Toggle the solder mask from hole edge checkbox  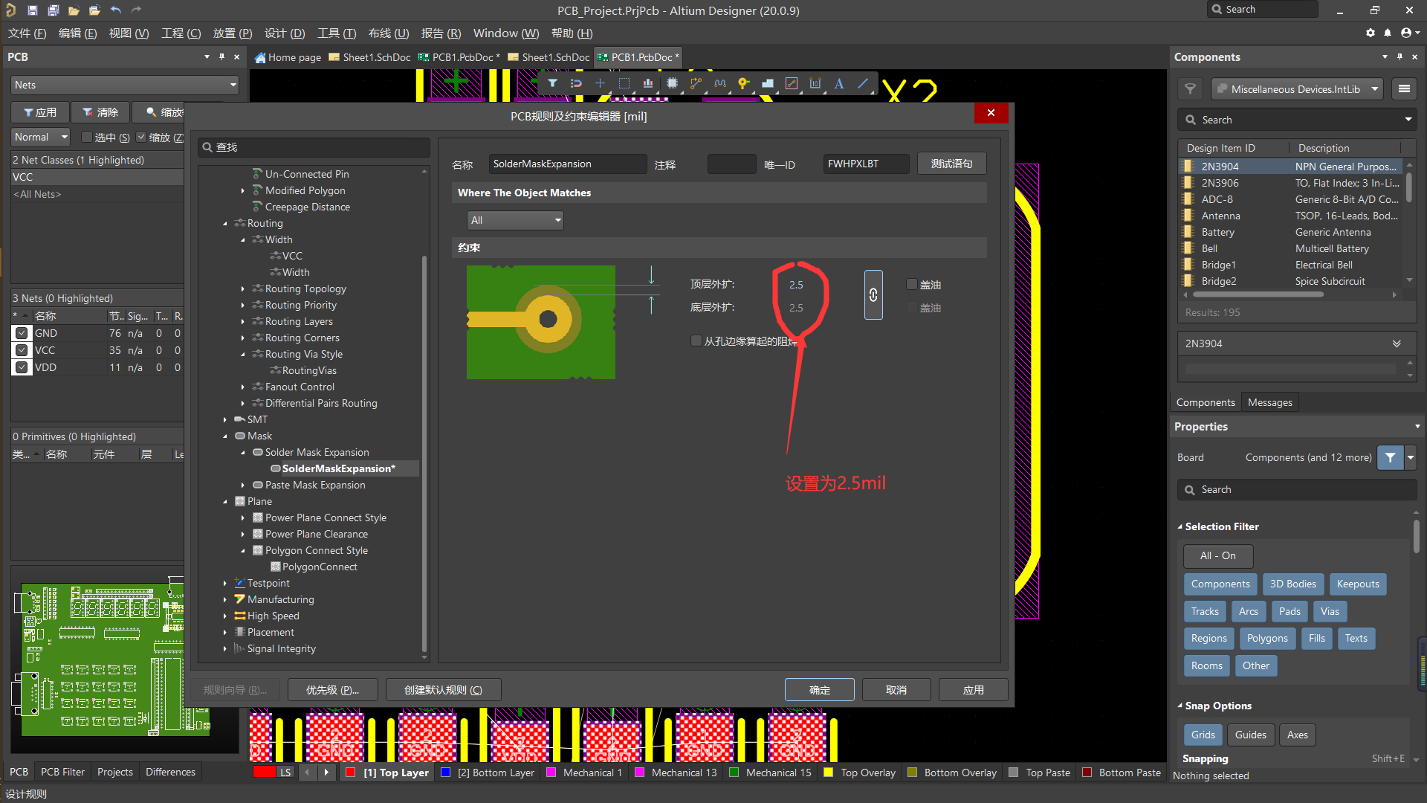[696, 341]
